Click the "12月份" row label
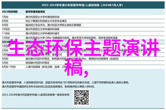 tap(6, 38)
